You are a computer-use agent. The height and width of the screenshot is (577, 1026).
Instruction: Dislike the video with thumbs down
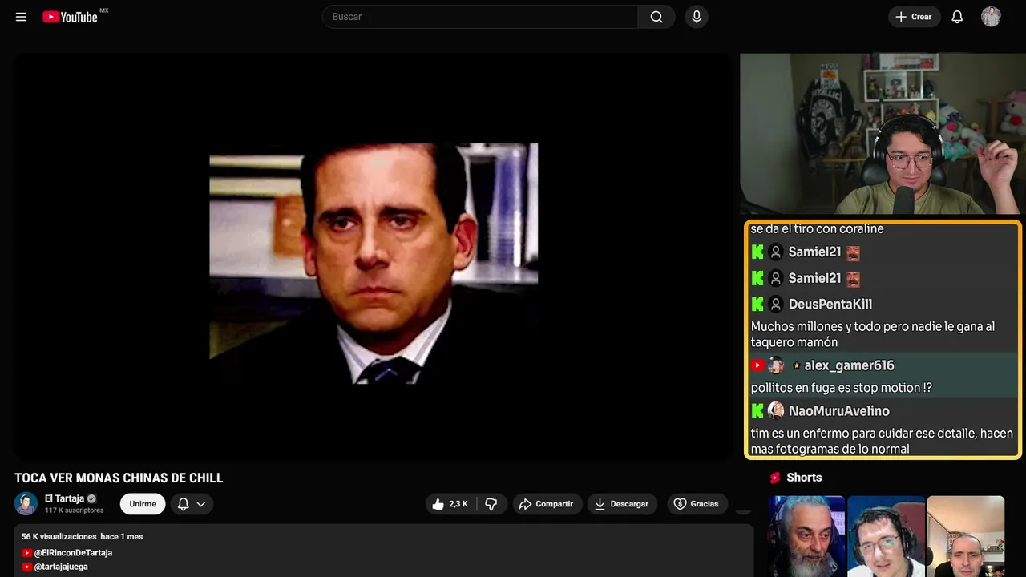click(x=491, y=504)
